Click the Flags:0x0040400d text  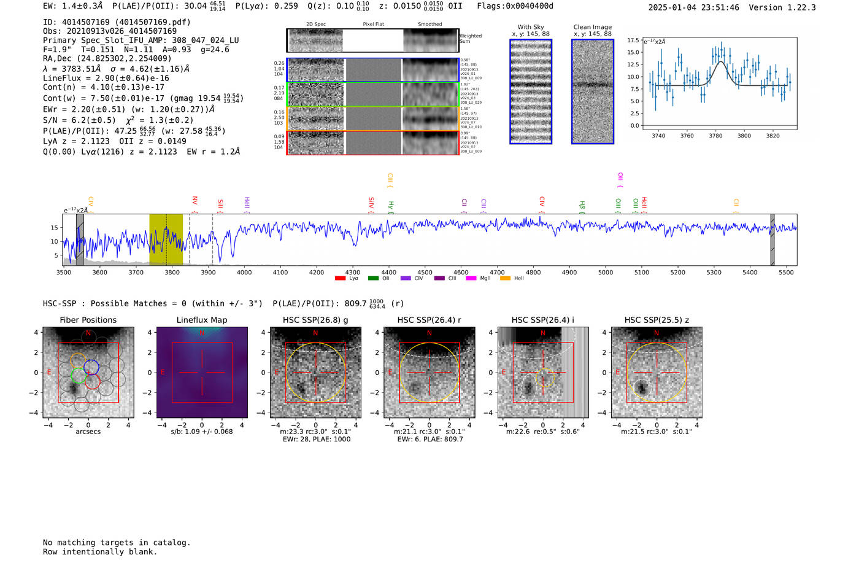tap(515, 6)
